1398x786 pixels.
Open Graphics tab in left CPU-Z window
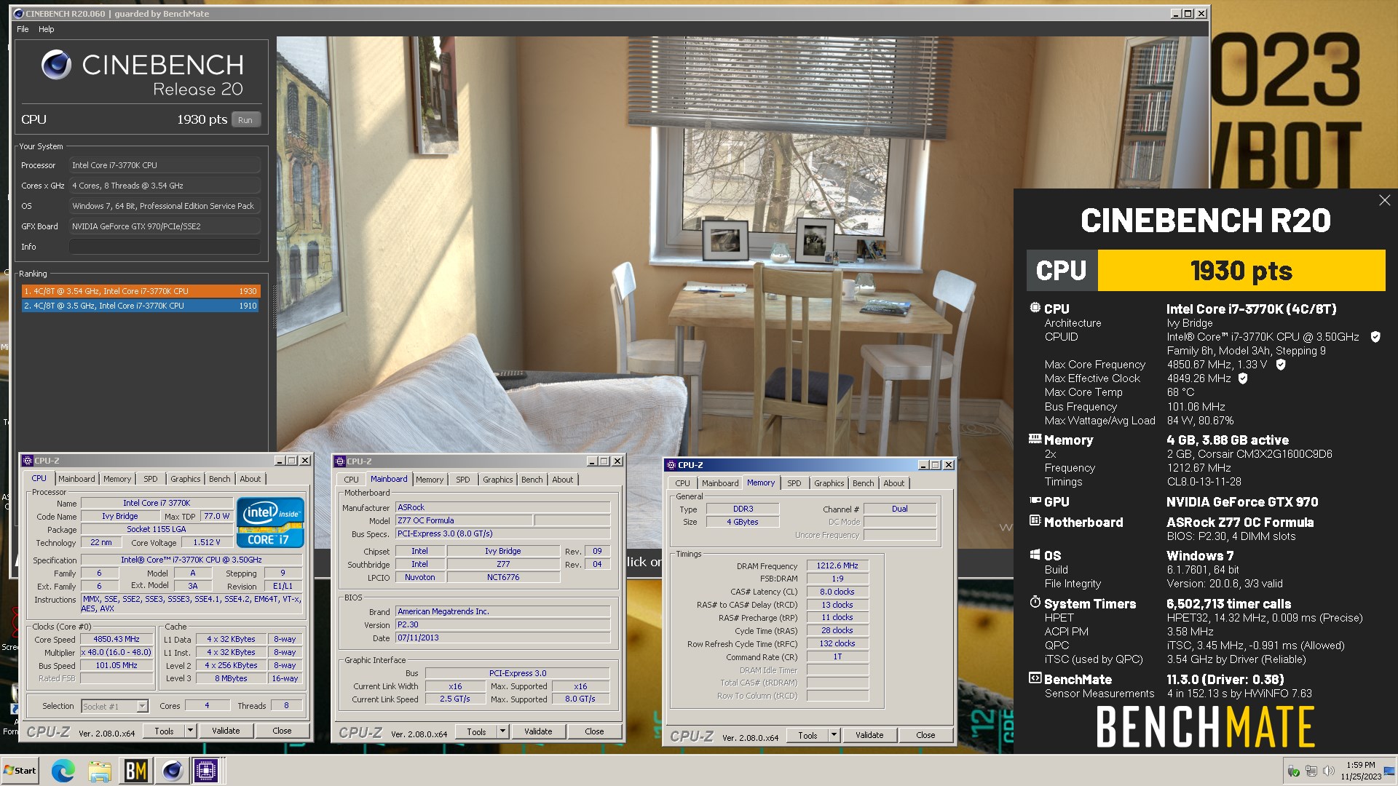coord(186,479)
